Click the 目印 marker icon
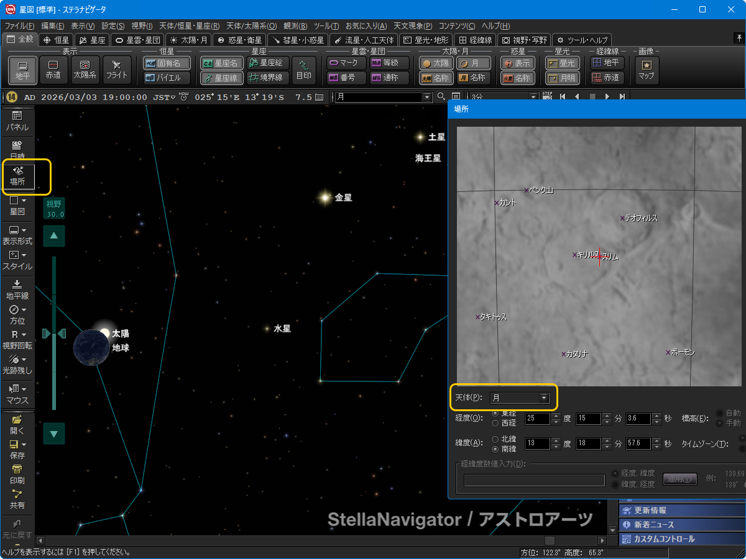The width and height of the screenshot is (746, 559). 304,70
